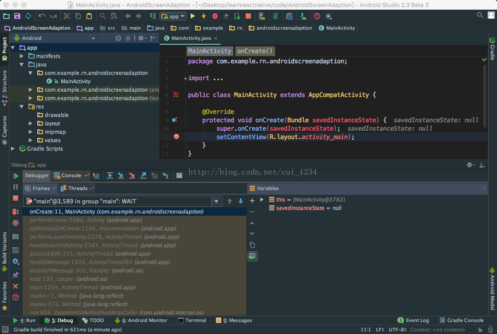Screen dimensions: 497x334
Task: Select the Threads tab
Action: 77,188
